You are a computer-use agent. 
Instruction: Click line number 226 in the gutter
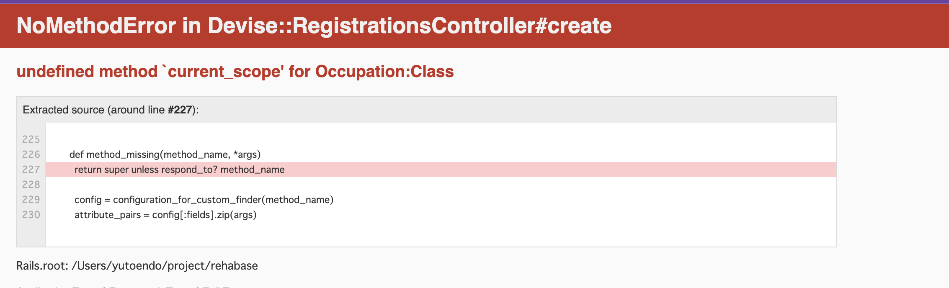click(31, 154)
